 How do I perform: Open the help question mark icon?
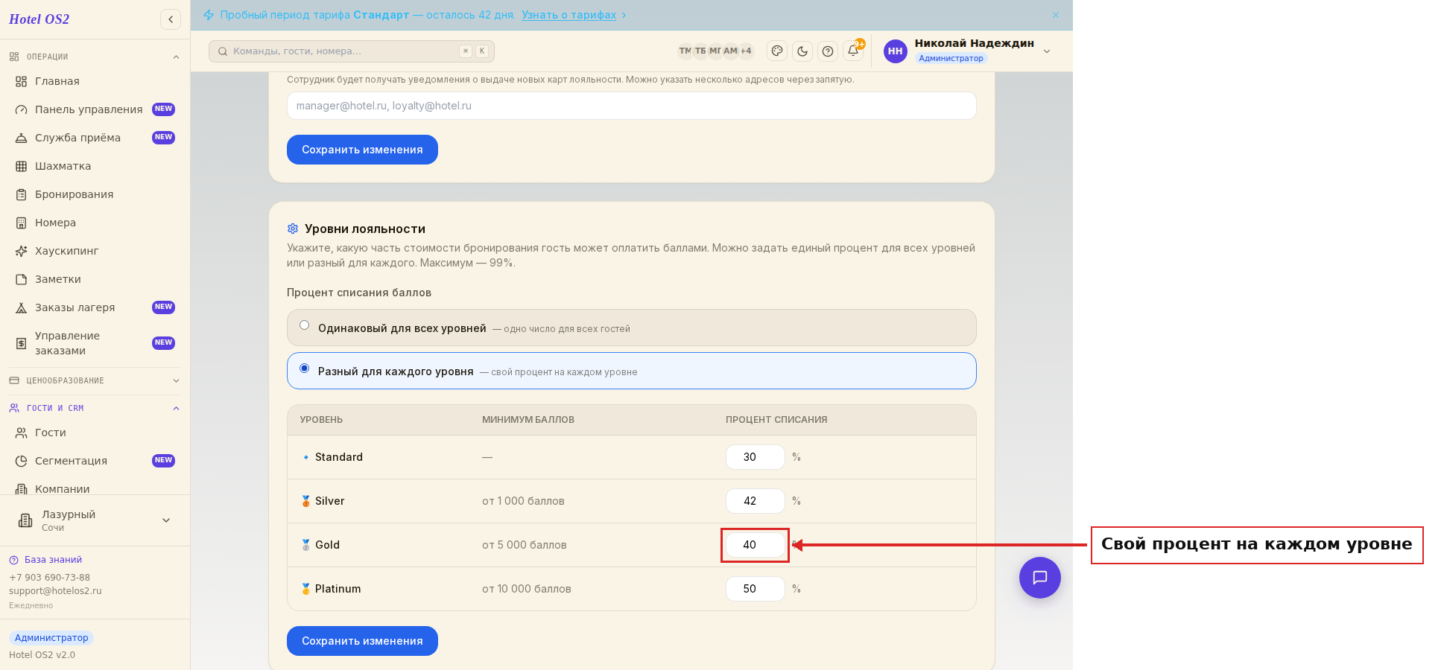[x=828, y=51]
